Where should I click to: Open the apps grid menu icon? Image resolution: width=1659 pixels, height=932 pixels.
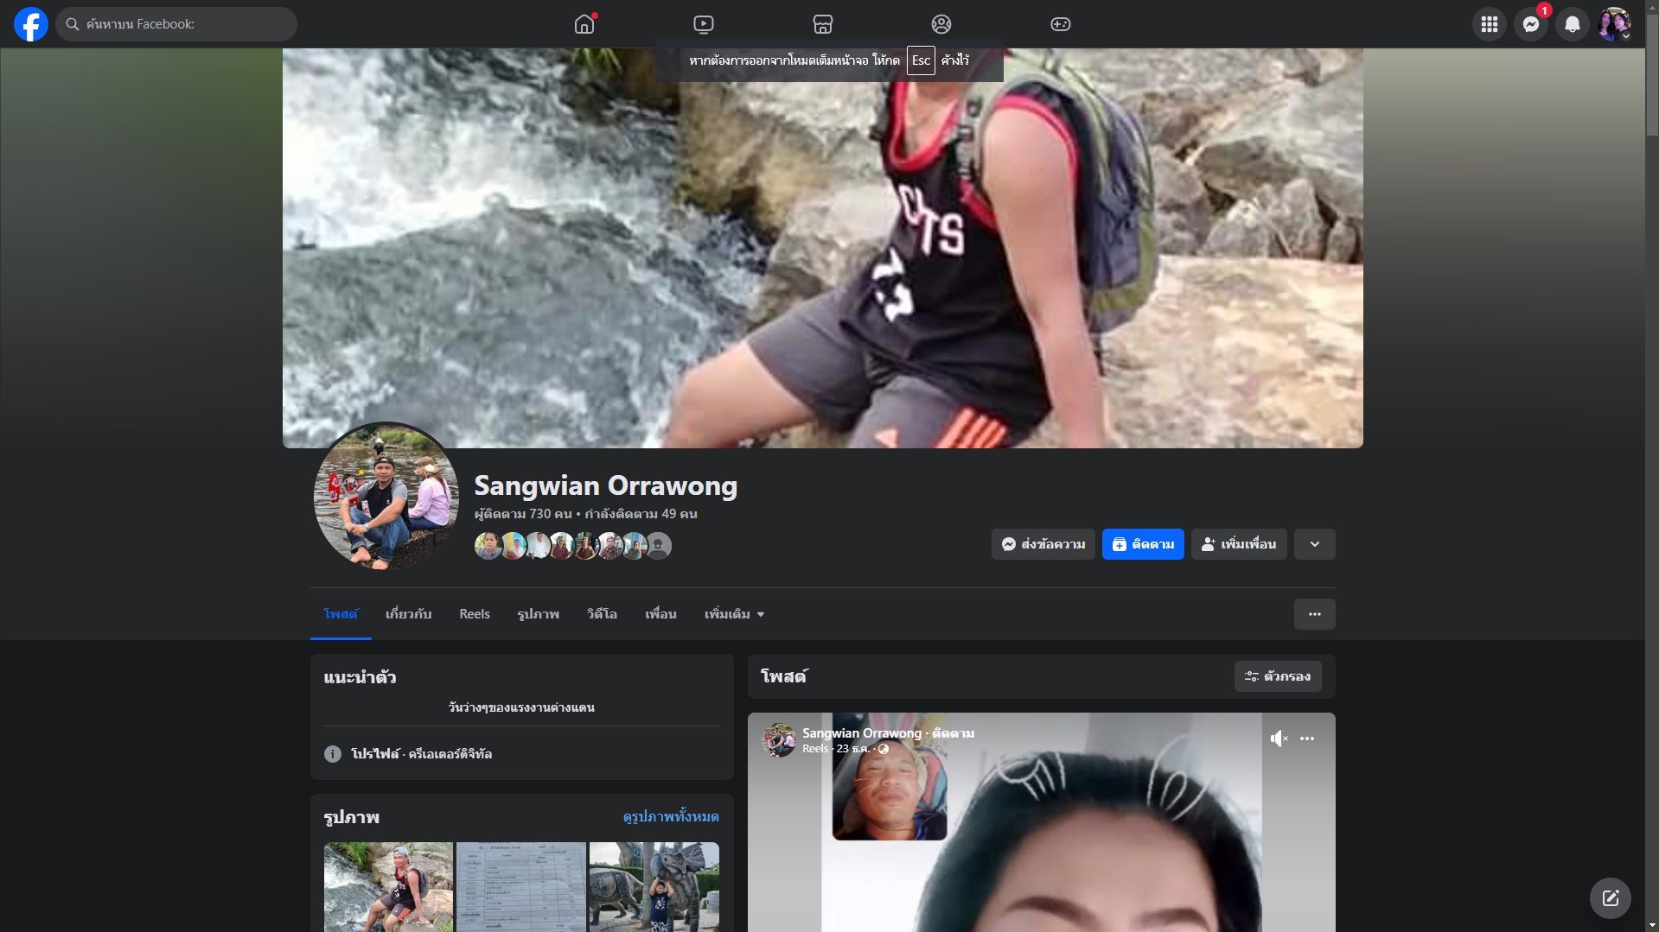click(x=1489, y=24)
